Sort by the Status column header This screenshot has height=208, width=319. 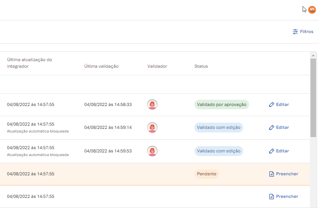[201, 66]
